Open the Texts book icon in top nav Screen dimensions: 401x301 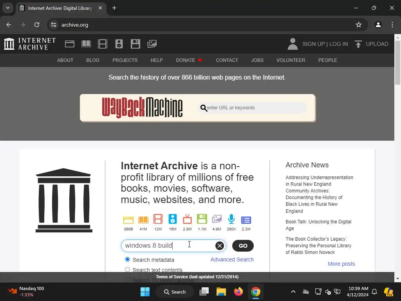(86, 44)
